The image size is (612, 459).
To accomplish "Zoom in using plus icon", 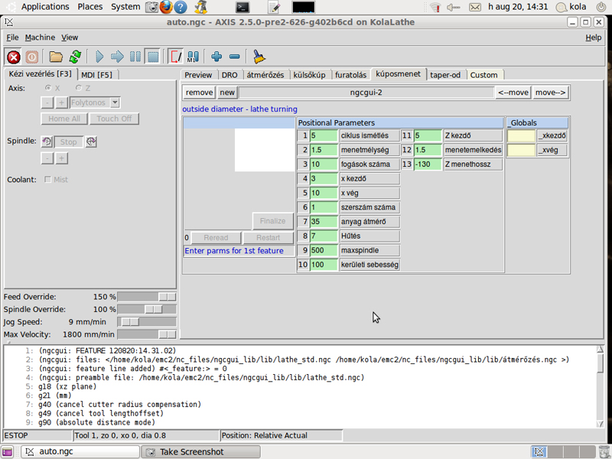I will (x=216, y=57).
